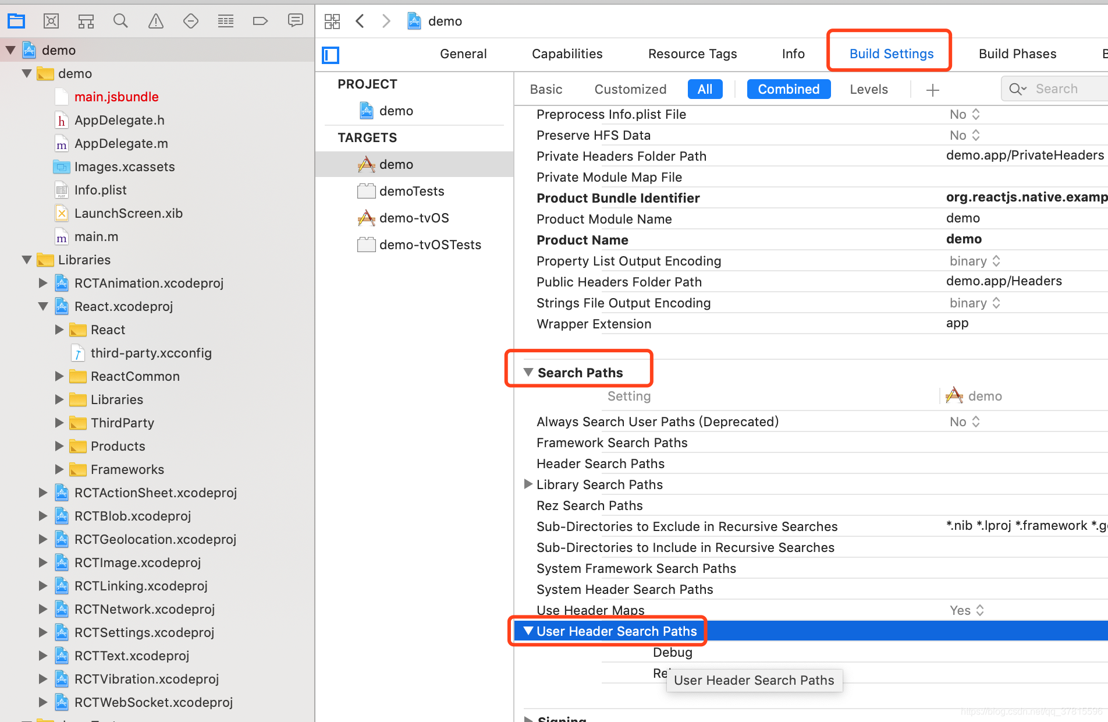Open the Debug navigator icon
The width and height of the screenshot is (1108, 722).
pos(226,22)
